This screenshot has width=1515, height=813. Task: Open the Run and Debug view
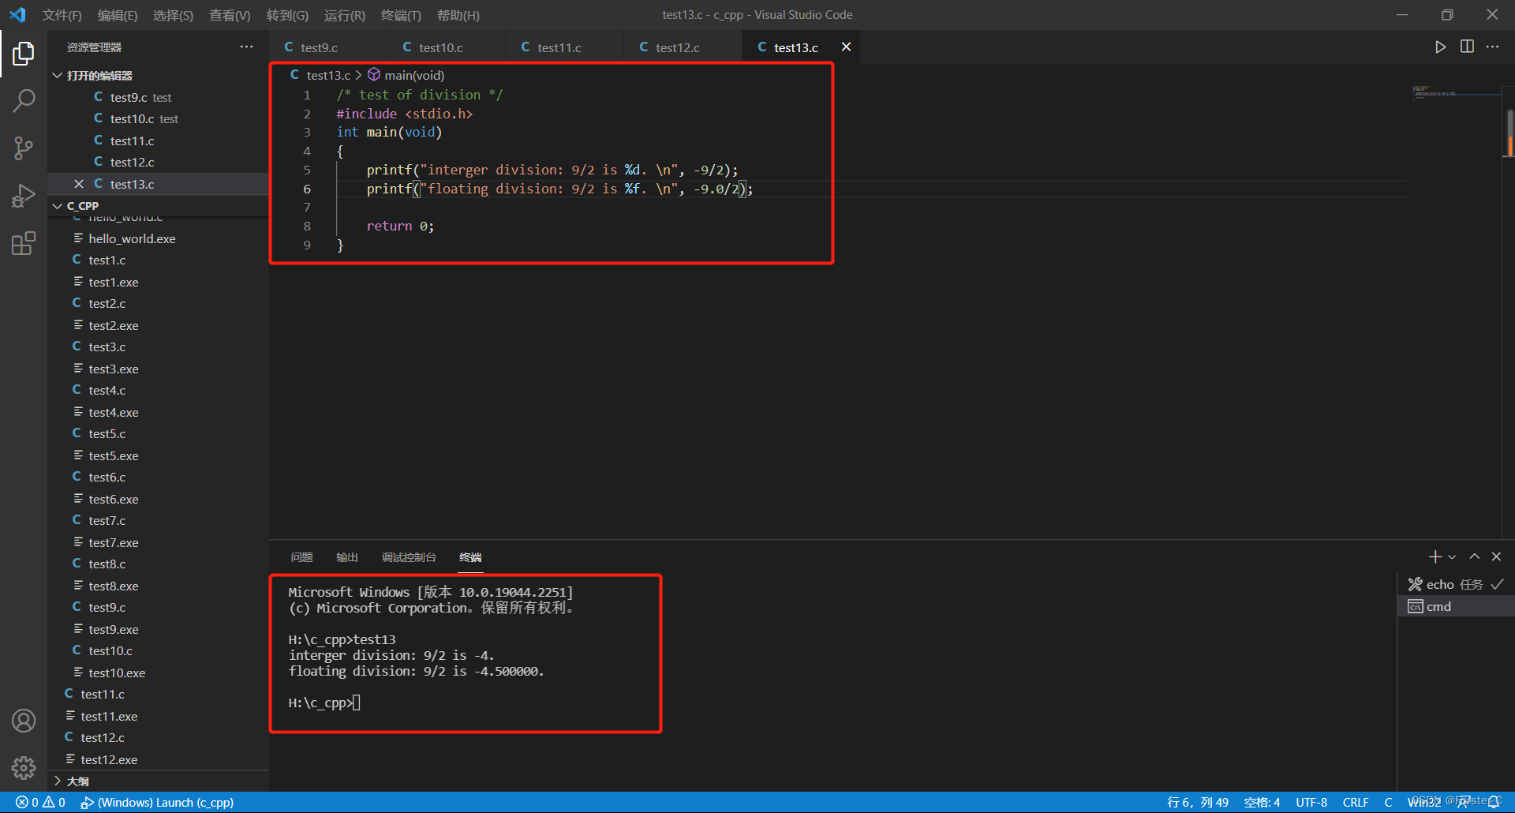click(24, 195)
